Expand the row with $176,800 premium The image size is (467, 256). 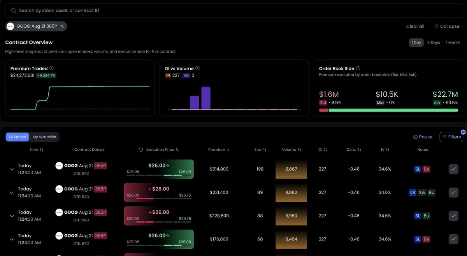pos(12,239)
